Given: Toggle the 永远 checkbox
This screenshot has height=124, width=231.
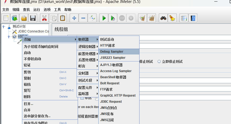Looking at the screenshot, I should pyautogui.click(x=82, y=98).
